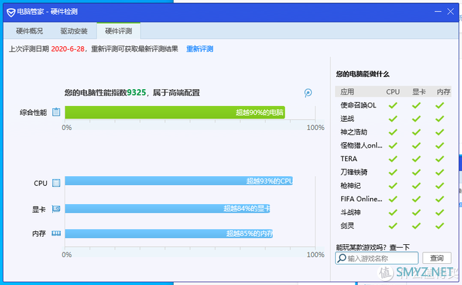Click the 内存 checkmark for 使命召唤OL

[440, 105]
